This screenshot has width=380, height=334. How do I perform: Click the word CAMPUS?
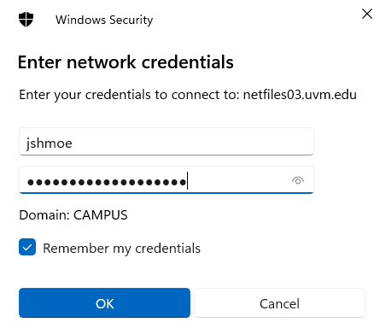tap(101, 215)
